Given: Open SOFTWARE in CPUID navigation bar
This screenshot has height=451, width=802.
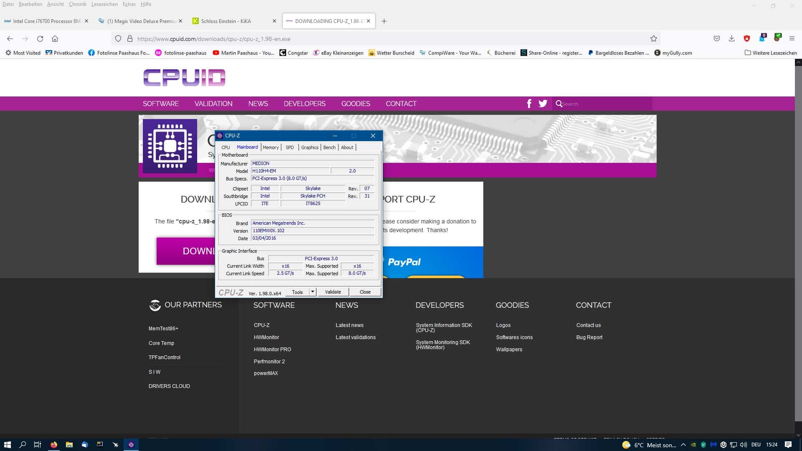Looking at the screenshot, I should [161, 104].
